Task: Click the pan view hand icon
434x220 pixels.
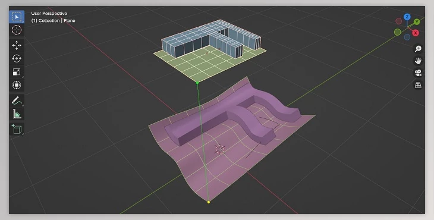Action: 418,61
